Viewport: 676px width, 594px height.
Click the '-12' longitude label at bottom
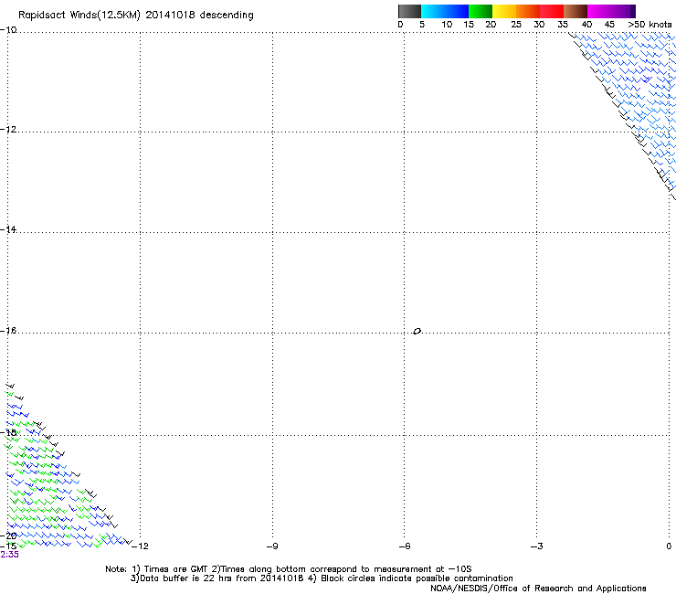point(140,546)
